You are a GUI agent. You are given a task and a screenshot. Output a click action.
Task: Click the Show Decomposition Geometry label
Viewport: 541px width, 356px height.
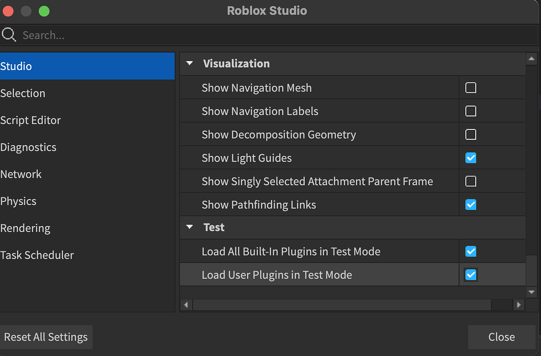[279, 135]
